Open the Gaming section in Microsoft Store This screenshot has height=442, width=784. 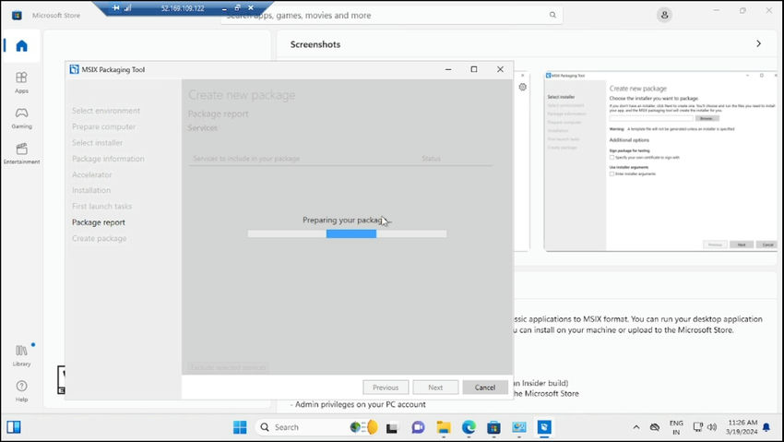click(x=21, y=118)
